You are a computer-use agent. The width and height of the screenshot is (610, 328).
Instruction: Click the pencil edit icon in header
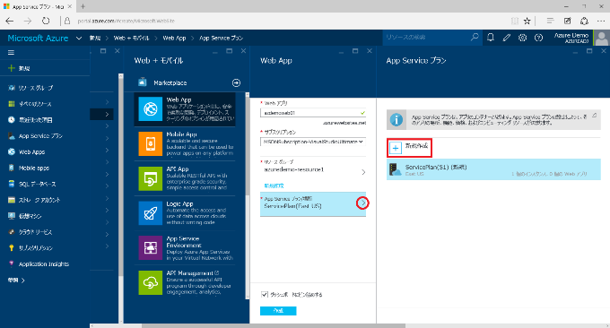click(507, 38)
